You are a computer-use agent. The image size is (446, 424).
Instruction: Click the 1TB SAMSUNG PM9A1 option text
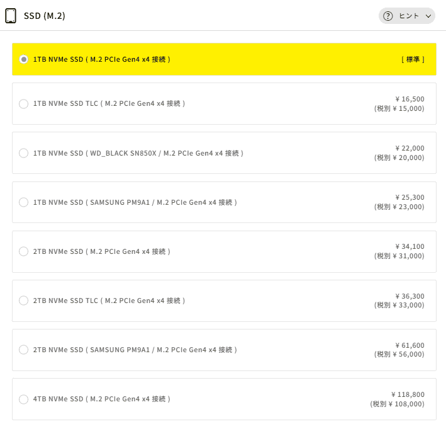point(135,202)
